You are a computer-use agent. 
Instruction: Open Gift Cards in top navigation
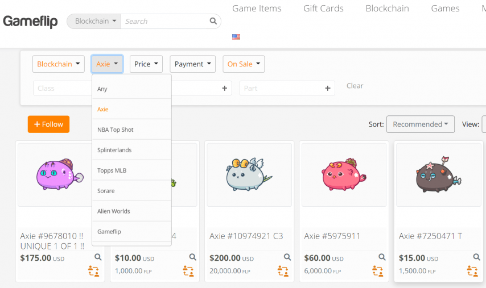(324, 9)
